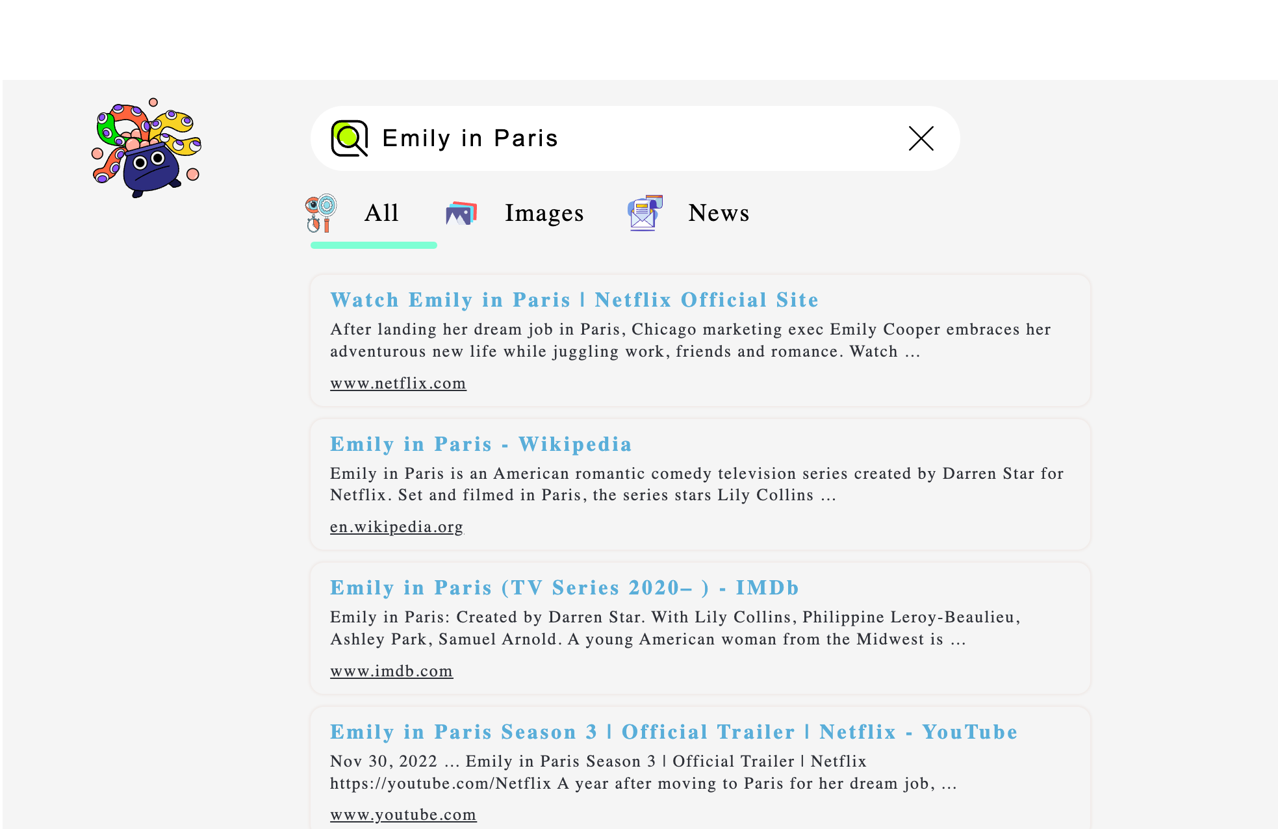
Task: Open Emily in Paris Wikipedia result title
Action: coord(481,444)
